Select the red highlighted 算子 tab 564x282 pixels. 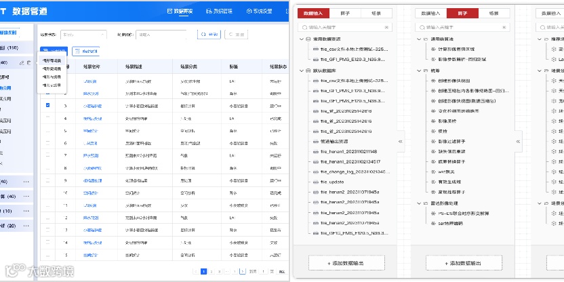click(462, 14)
